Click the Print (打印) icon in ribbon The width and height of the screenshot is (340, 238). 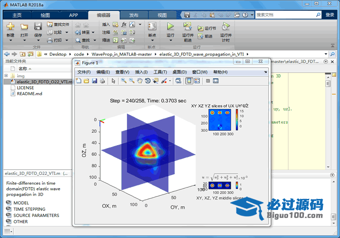coord(50,40)
